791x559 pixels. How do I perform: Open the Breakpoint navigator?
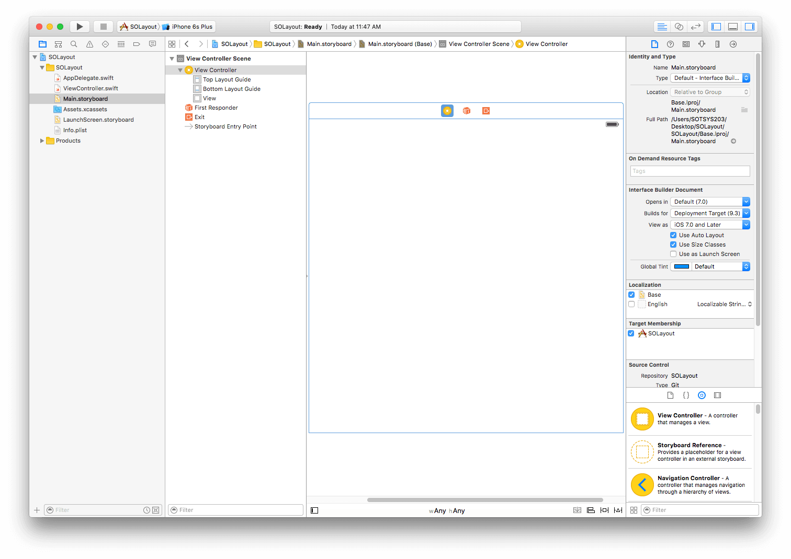(x=137, y=44)
